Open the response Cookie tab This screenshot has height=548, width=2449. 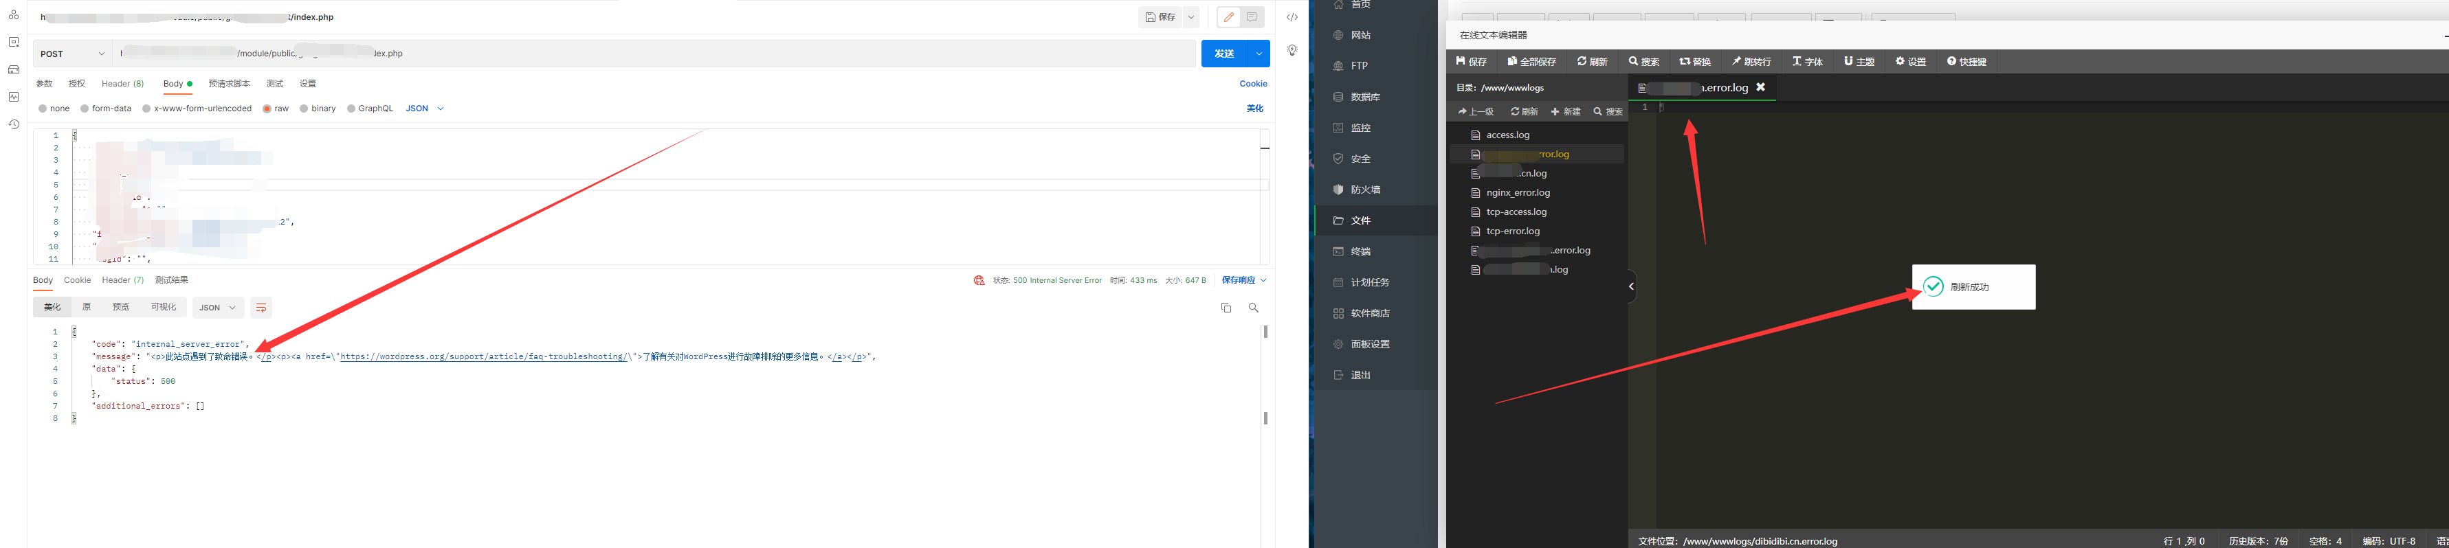[77, 280]
